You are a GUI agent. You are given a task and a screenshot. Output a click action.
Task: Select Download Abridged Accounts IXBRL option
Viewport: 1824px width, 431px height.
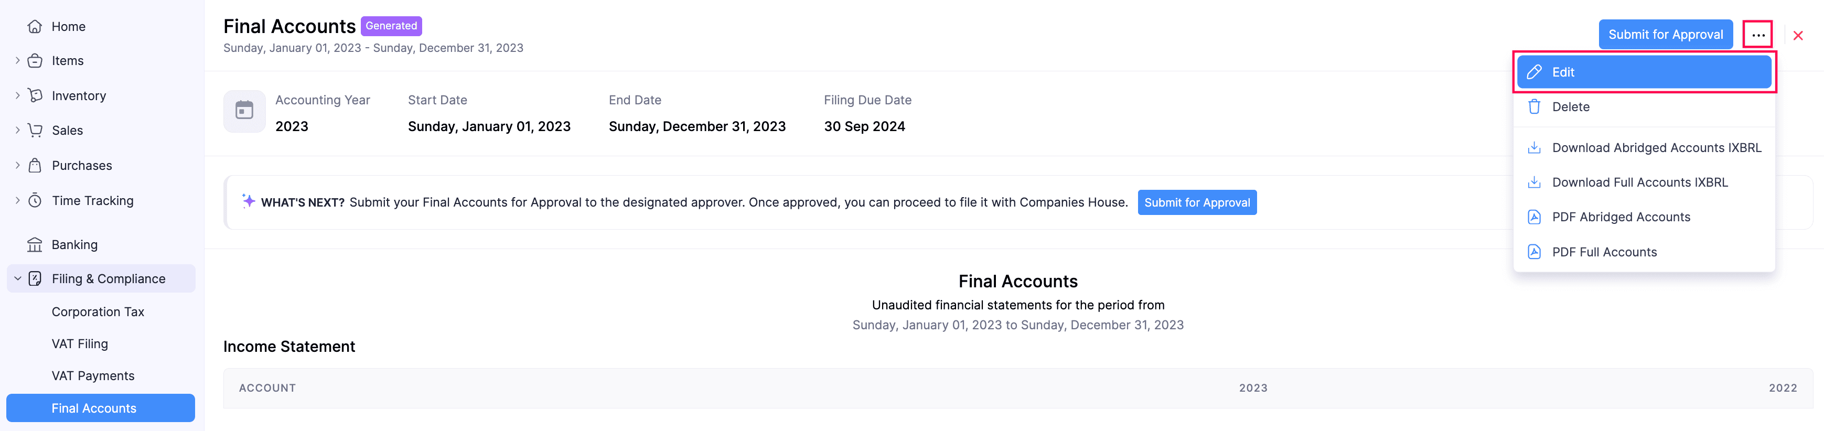point(1656,148)
